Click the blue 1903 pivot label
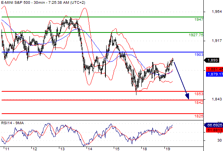Viewport: 223px width, 151px height. click(199, 55)
